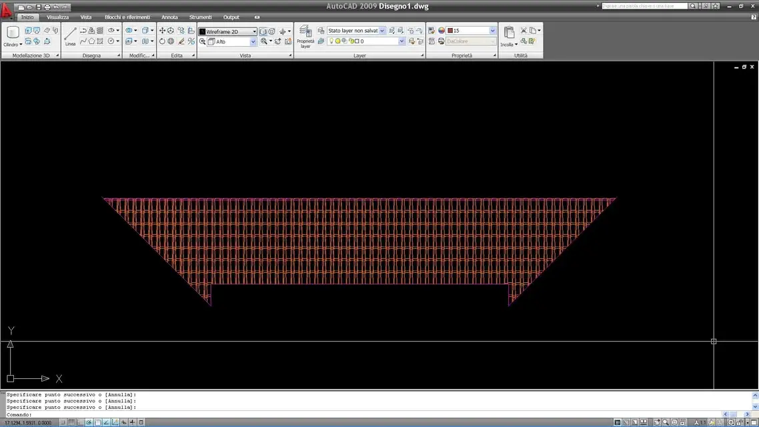Select the Linea drawing tool
Image resolution: width=759 pixels, height=427 pixels.
(x=70, y=36)
